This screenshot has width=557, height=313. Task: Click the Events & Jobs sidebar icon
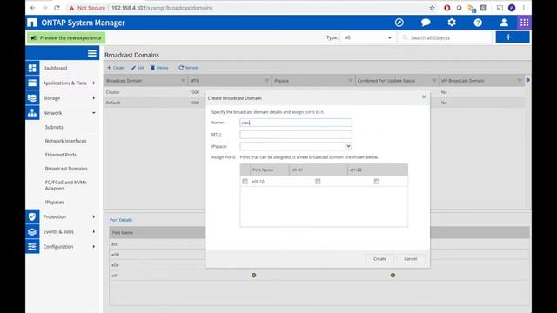click(x=32, y=231)
